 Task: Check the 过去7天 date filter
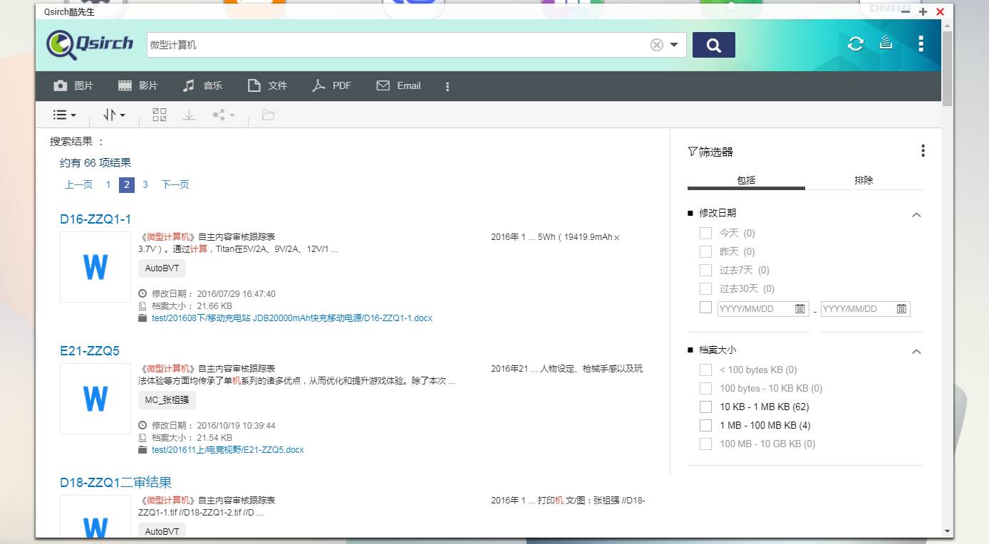pos(705,270)
